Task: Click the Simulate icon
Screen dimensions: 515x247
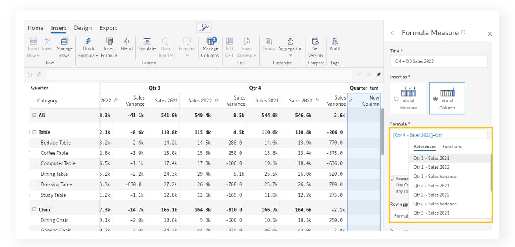Action: click(x=146, y=41)
